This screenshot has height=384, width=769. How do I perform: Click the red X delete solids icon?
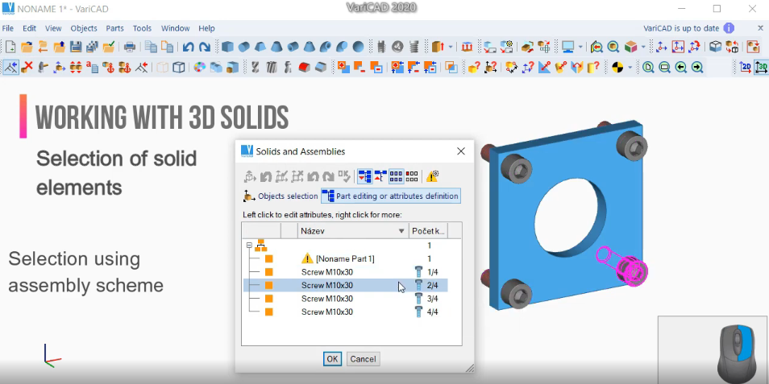click(27, 68)
